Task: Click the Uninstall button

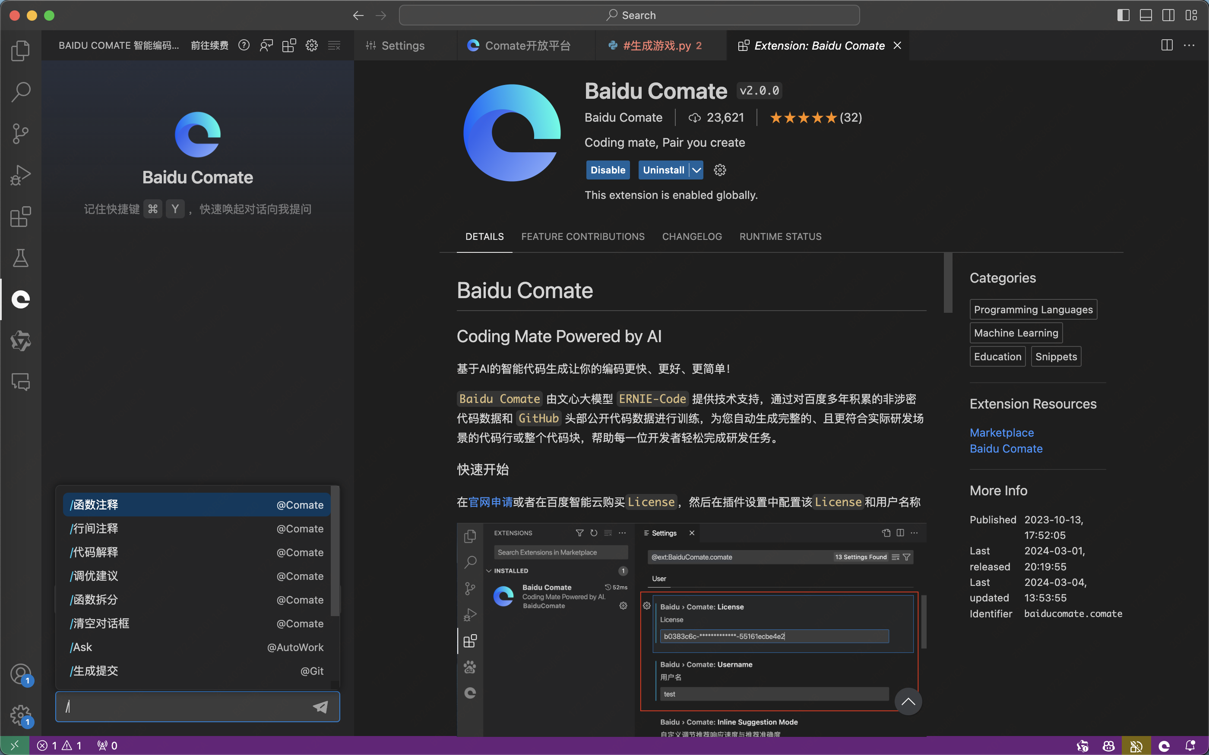Action: click(x=663, y=170)
